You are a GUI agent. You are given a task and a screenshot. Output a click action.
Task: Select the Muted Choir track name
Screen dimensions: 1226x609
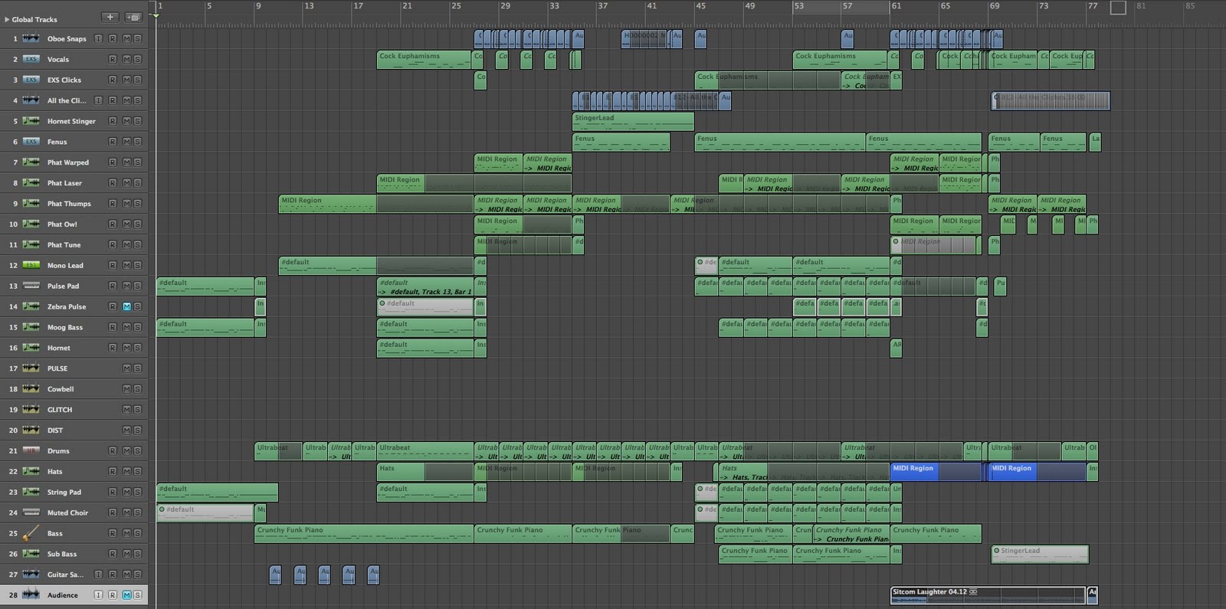click(67, 513)
